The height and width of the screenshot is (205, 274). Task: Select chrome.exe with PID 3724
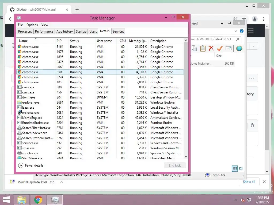(100, 77)
